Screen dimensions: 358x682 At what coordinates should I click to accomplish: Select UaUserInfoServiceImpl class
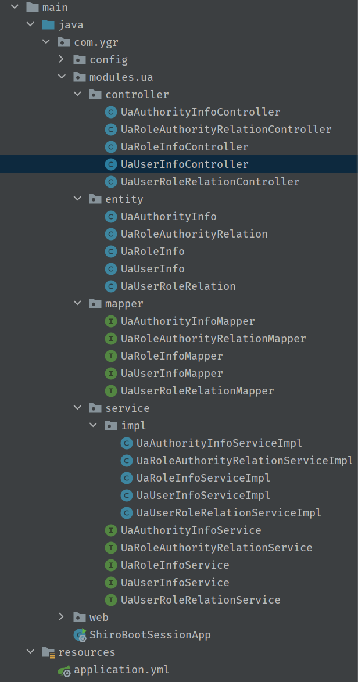[x=203, y=496]
